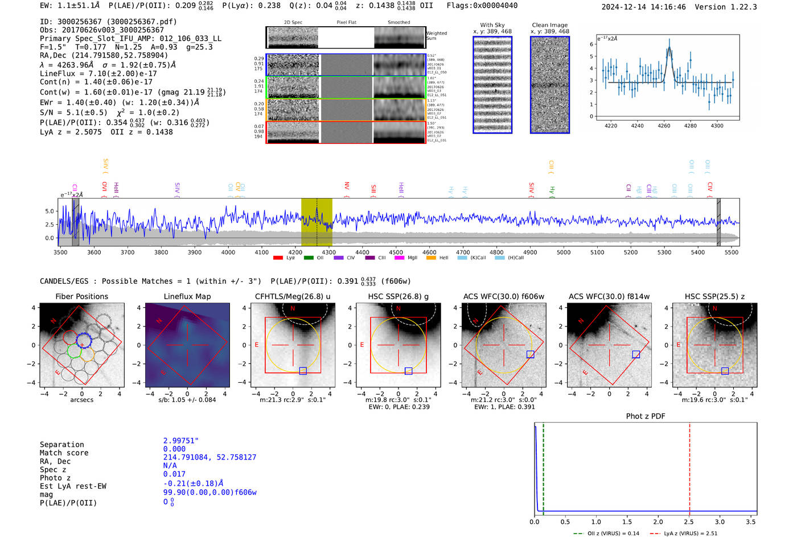Click the With Sky image panel
Screen dimensions: 797x542
492,85
